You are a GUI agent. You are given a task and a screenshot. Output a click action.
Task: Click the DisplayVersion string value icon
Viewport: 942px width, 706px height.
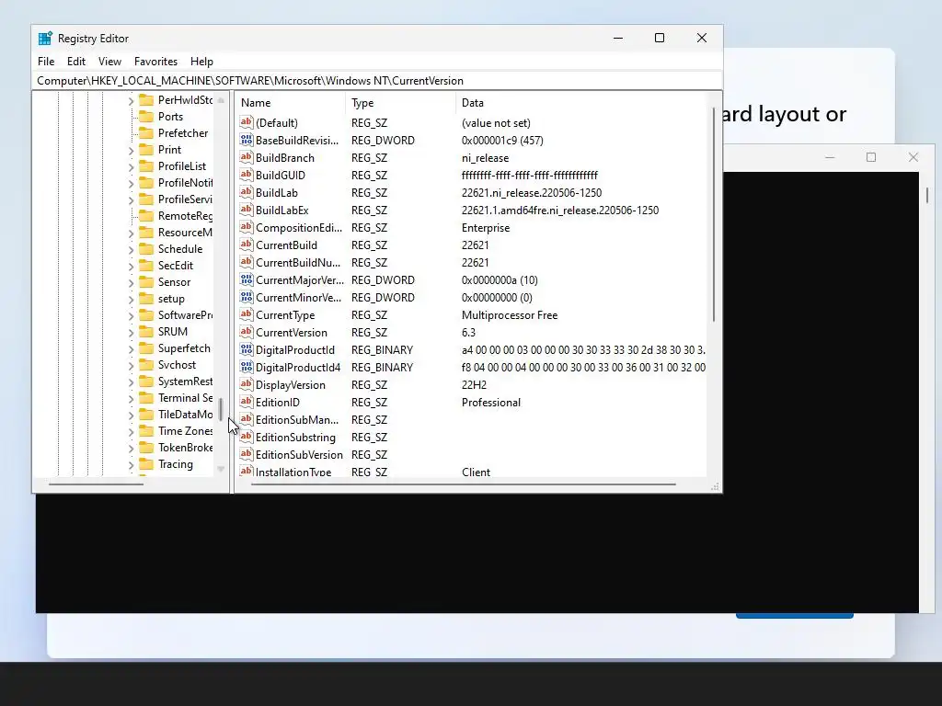tap(247, 384)
